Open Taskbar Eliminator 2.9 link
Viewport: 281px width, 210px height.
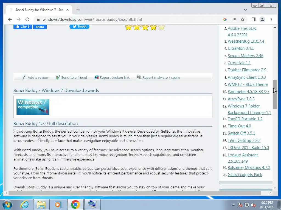point(247,70)
